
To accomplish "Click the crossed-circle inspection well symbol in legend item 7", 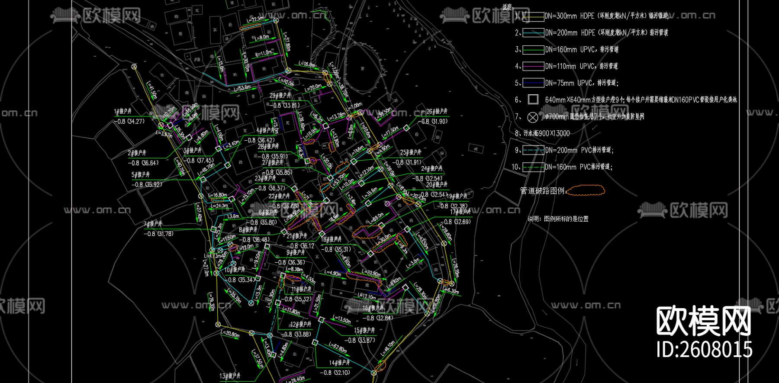I will point(533,117).
